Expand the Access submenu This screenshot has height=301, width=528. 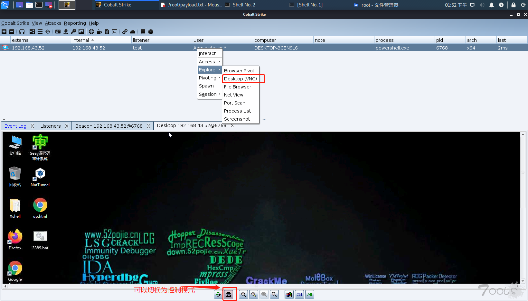(210, 62)
